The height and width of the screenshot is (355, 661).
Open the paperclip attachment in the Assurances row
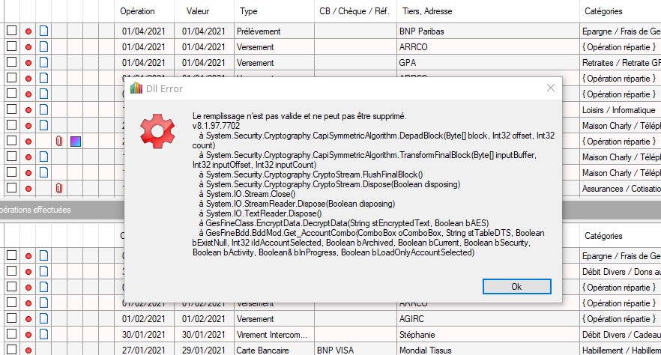(59, 187)
